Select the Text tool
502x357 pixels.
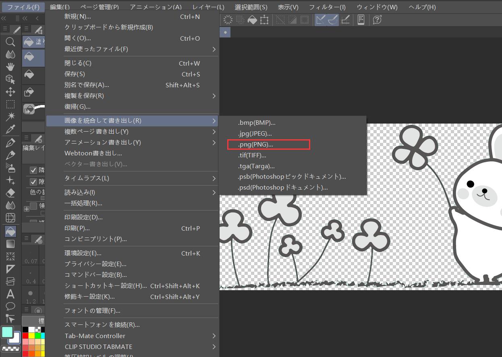10,294
